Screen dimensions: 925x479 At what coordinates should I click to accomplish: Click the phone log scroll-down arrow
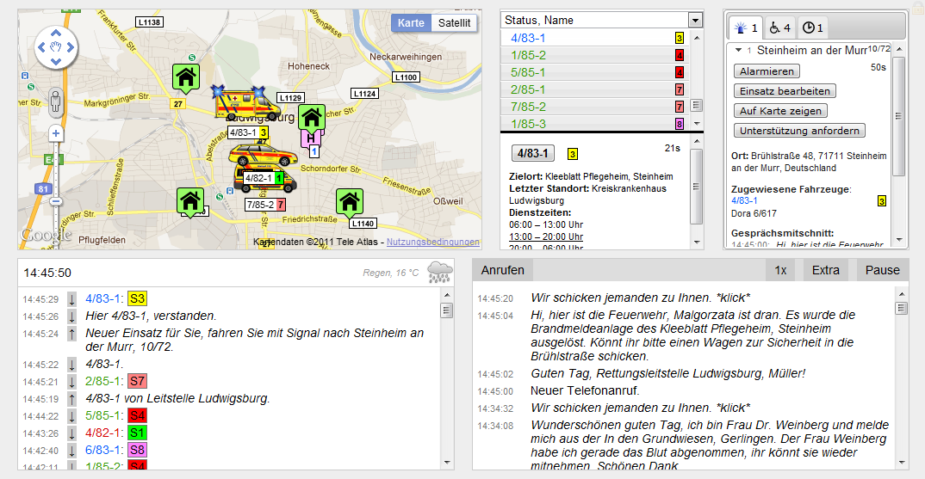901,463
